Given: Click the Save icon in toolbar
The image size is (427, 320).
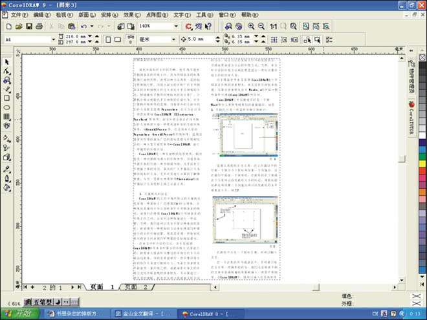Looking at the screenshot, I should 28,26.
